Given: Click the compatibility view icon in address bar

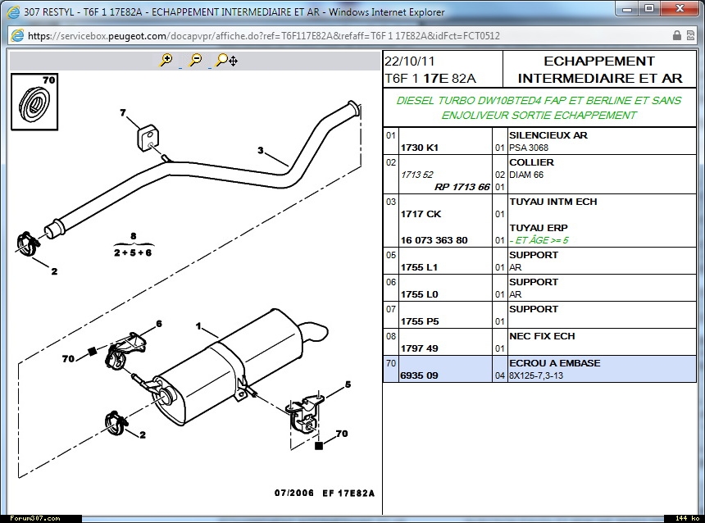Looking at the screenshot, I should point(690,35).
